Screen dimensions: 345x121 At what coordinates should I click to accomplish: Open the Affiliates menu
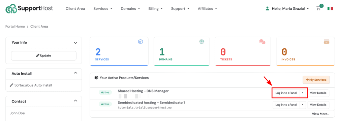point(208,8)
